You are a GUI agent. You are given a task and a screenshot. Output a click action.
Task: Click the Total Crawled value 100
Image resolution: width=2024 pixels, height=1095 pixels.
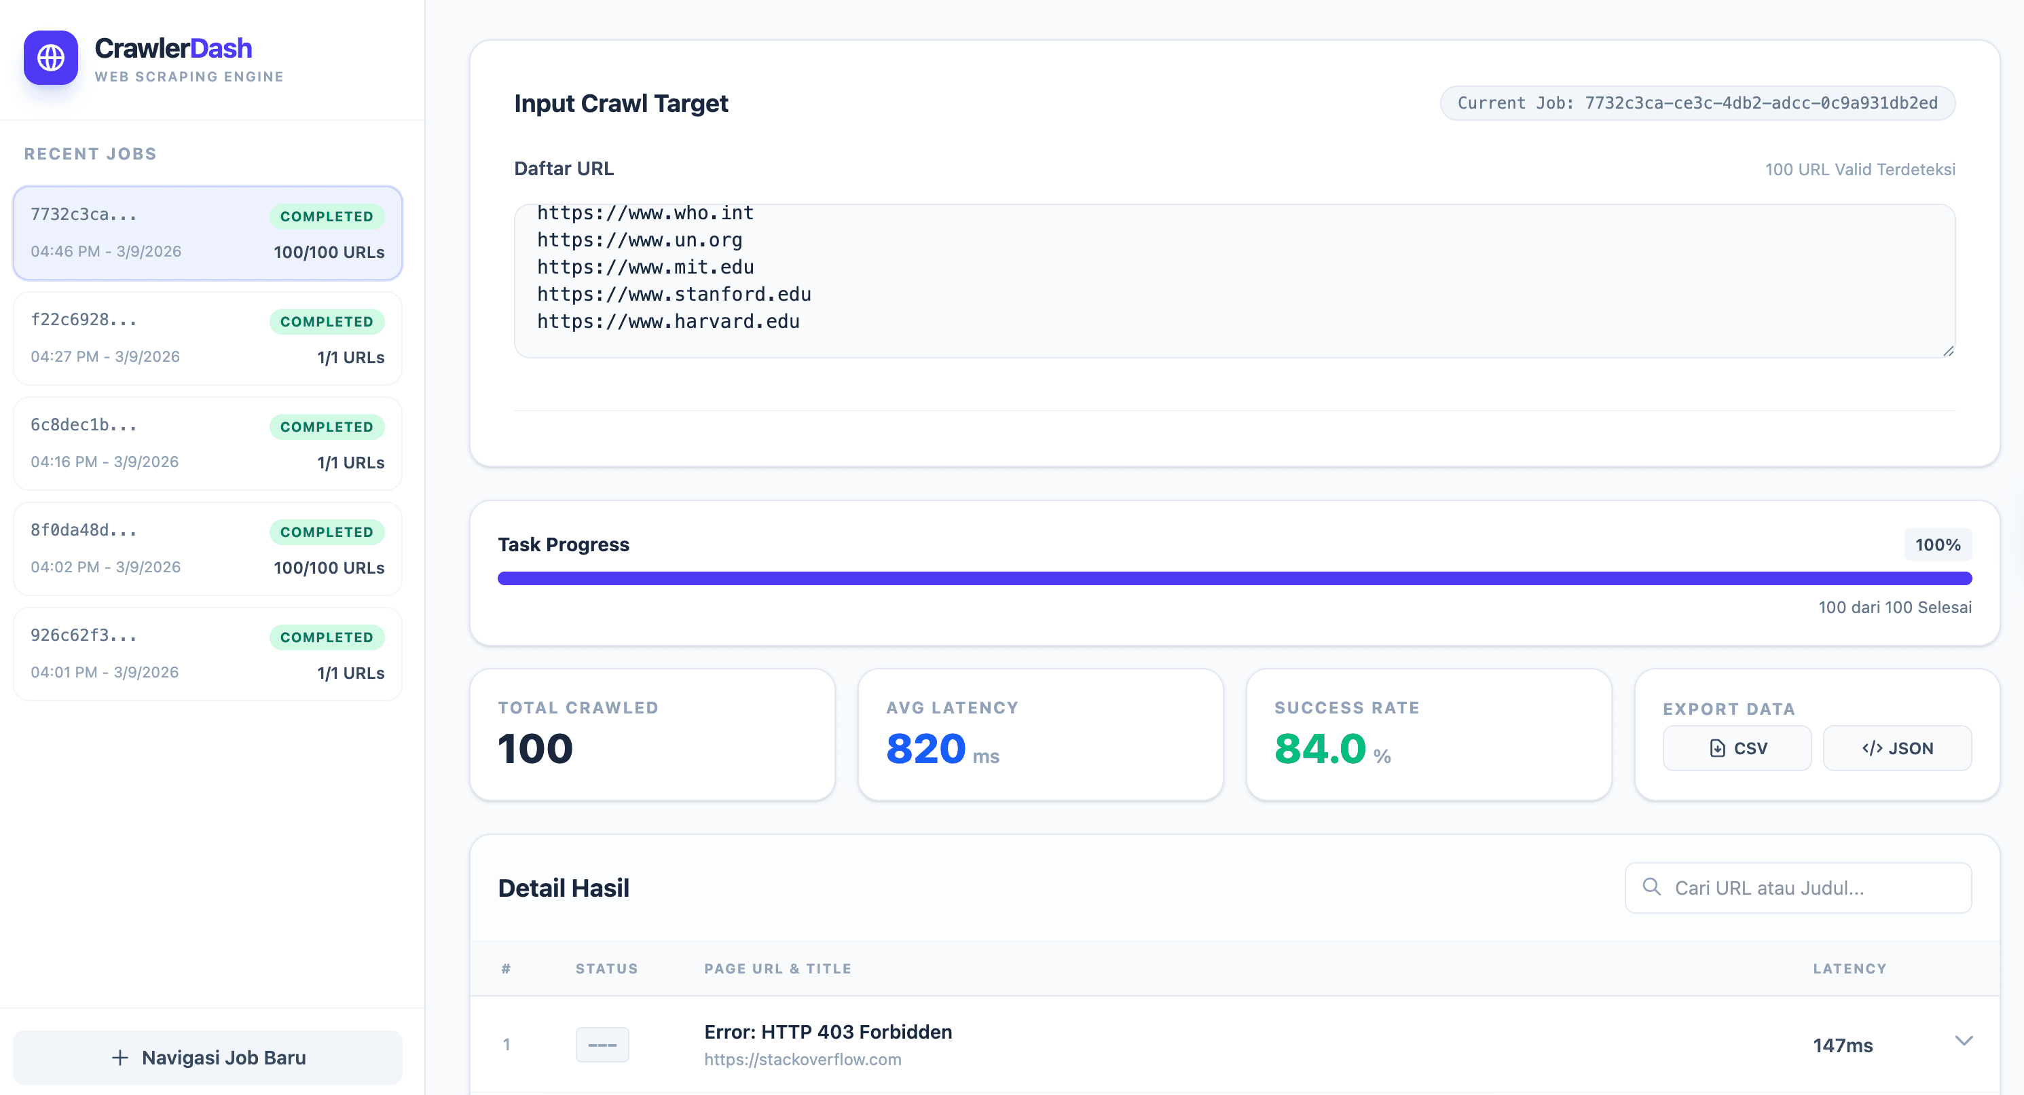click(535, 748)
